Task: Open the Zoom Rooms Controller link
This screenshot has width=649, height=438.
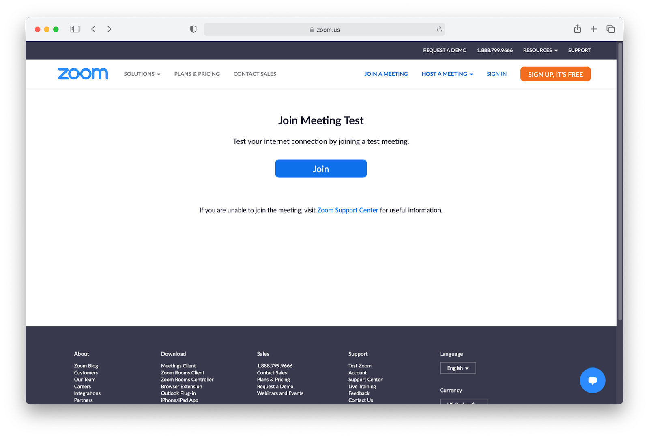Action: point(187,380)
